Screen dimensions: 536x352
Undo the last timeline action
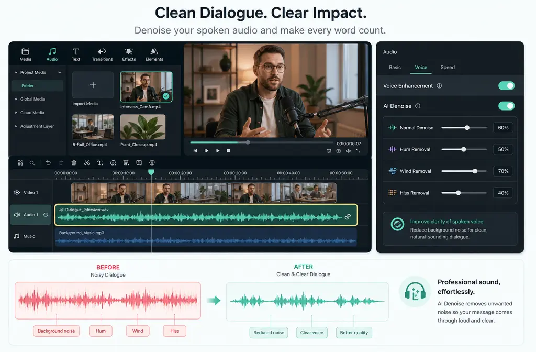coord(48,163)
